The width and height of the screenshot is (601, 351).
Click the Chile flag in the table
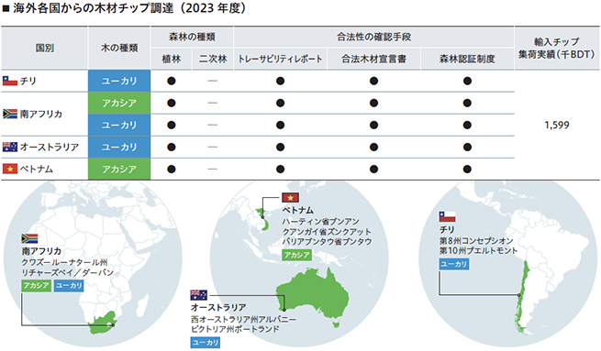pos(10,81)
